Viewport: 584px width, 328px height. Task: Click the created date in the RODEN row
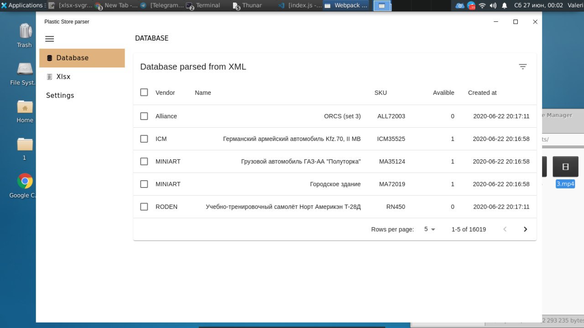pyautogui.click(x=501, y=207)
